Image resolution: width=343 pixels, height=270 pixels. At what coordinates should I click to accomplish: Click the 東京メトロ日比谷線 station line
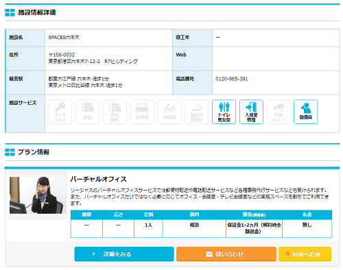[85, 85]
